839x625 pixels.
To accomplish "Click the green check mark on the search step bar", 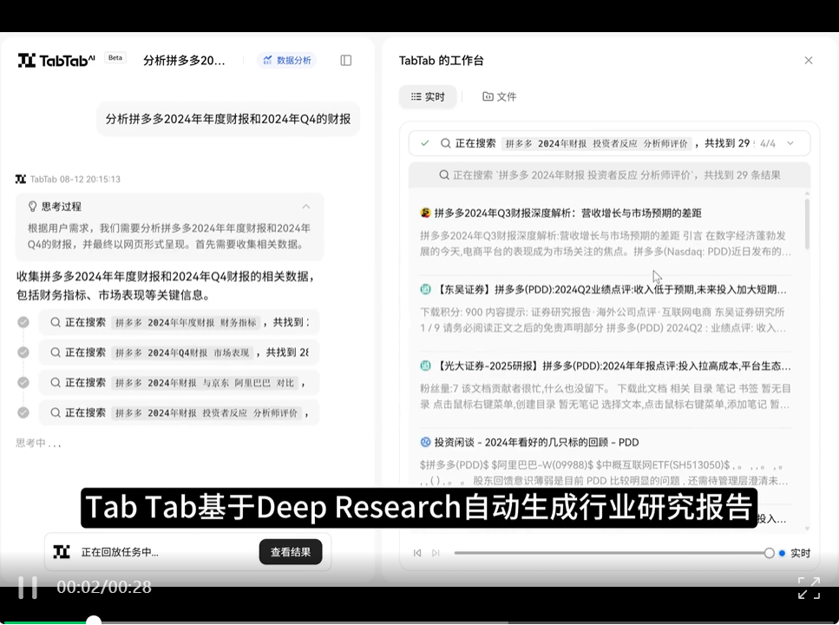I will tap(425, 143).
